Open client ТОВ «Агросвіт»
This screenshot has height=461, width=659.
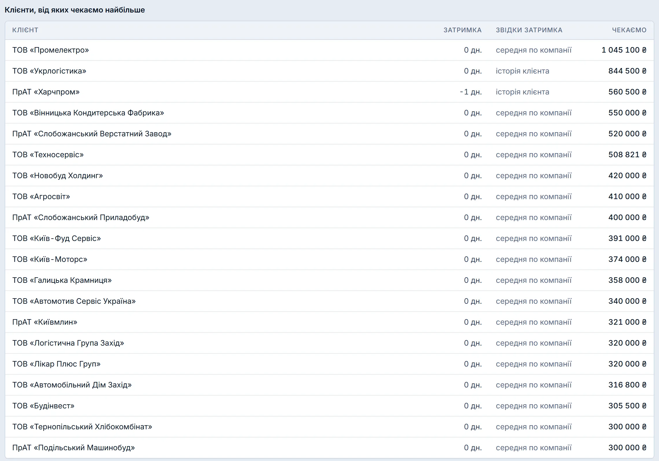[41, 196]
